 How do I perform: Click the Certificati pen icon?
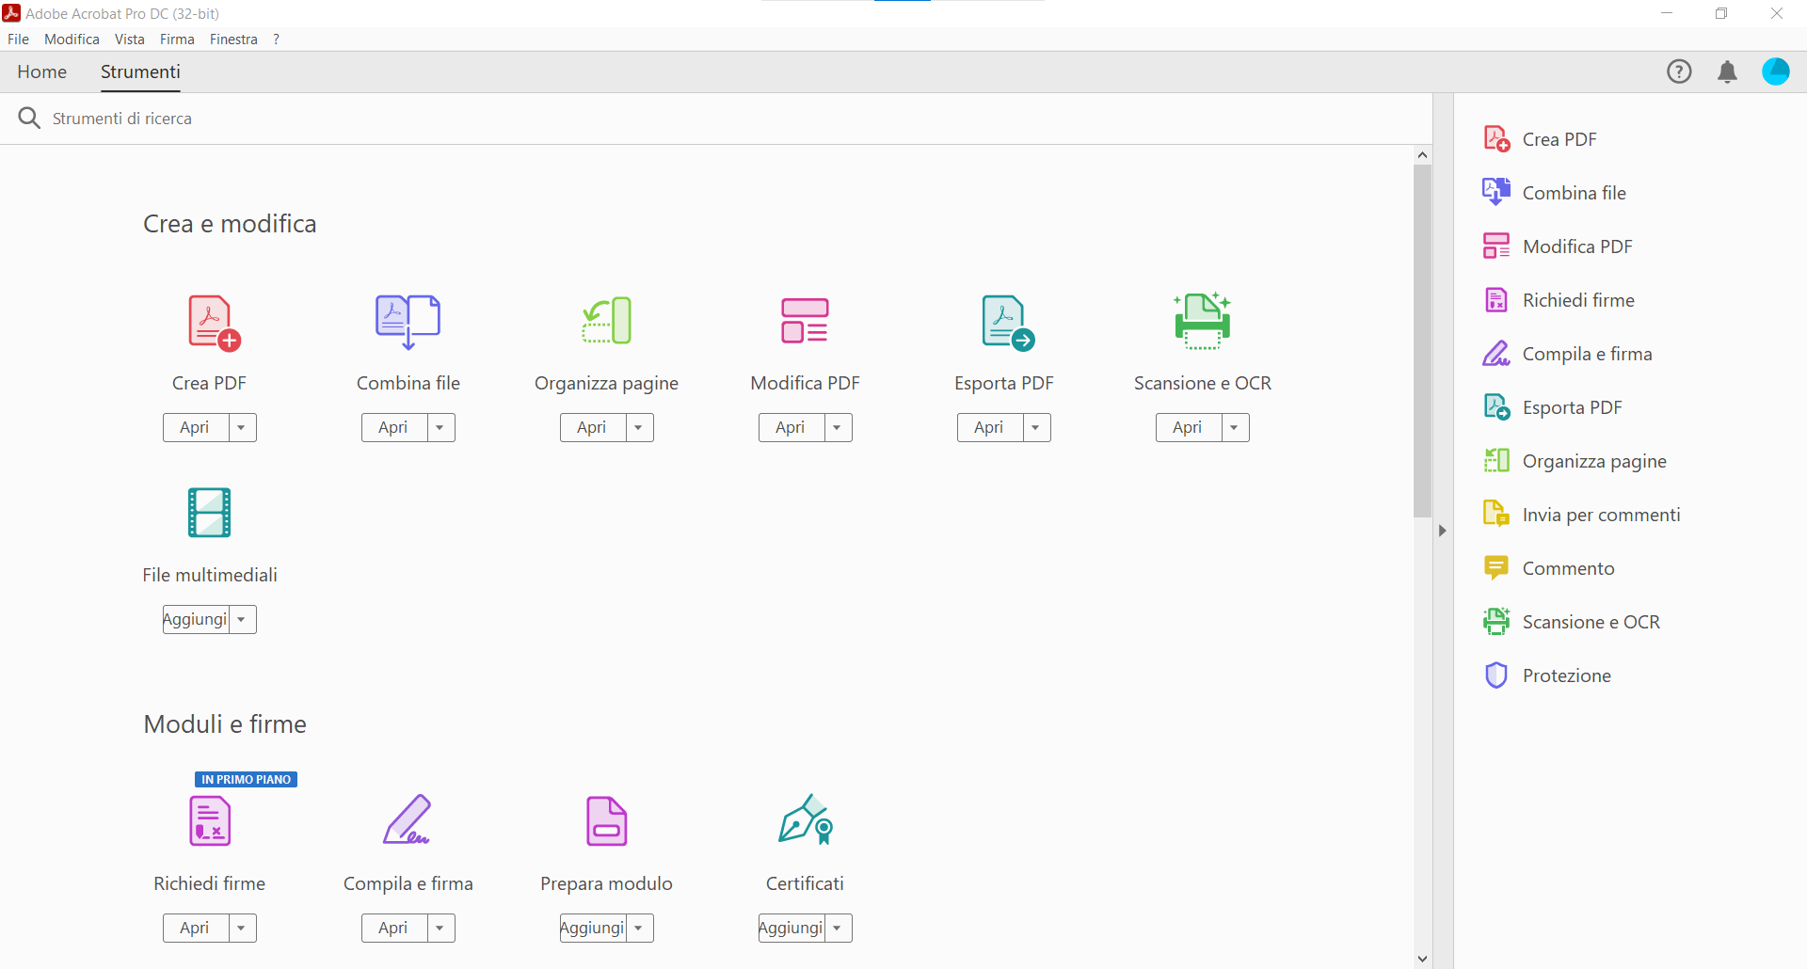[x=805, y=820]
